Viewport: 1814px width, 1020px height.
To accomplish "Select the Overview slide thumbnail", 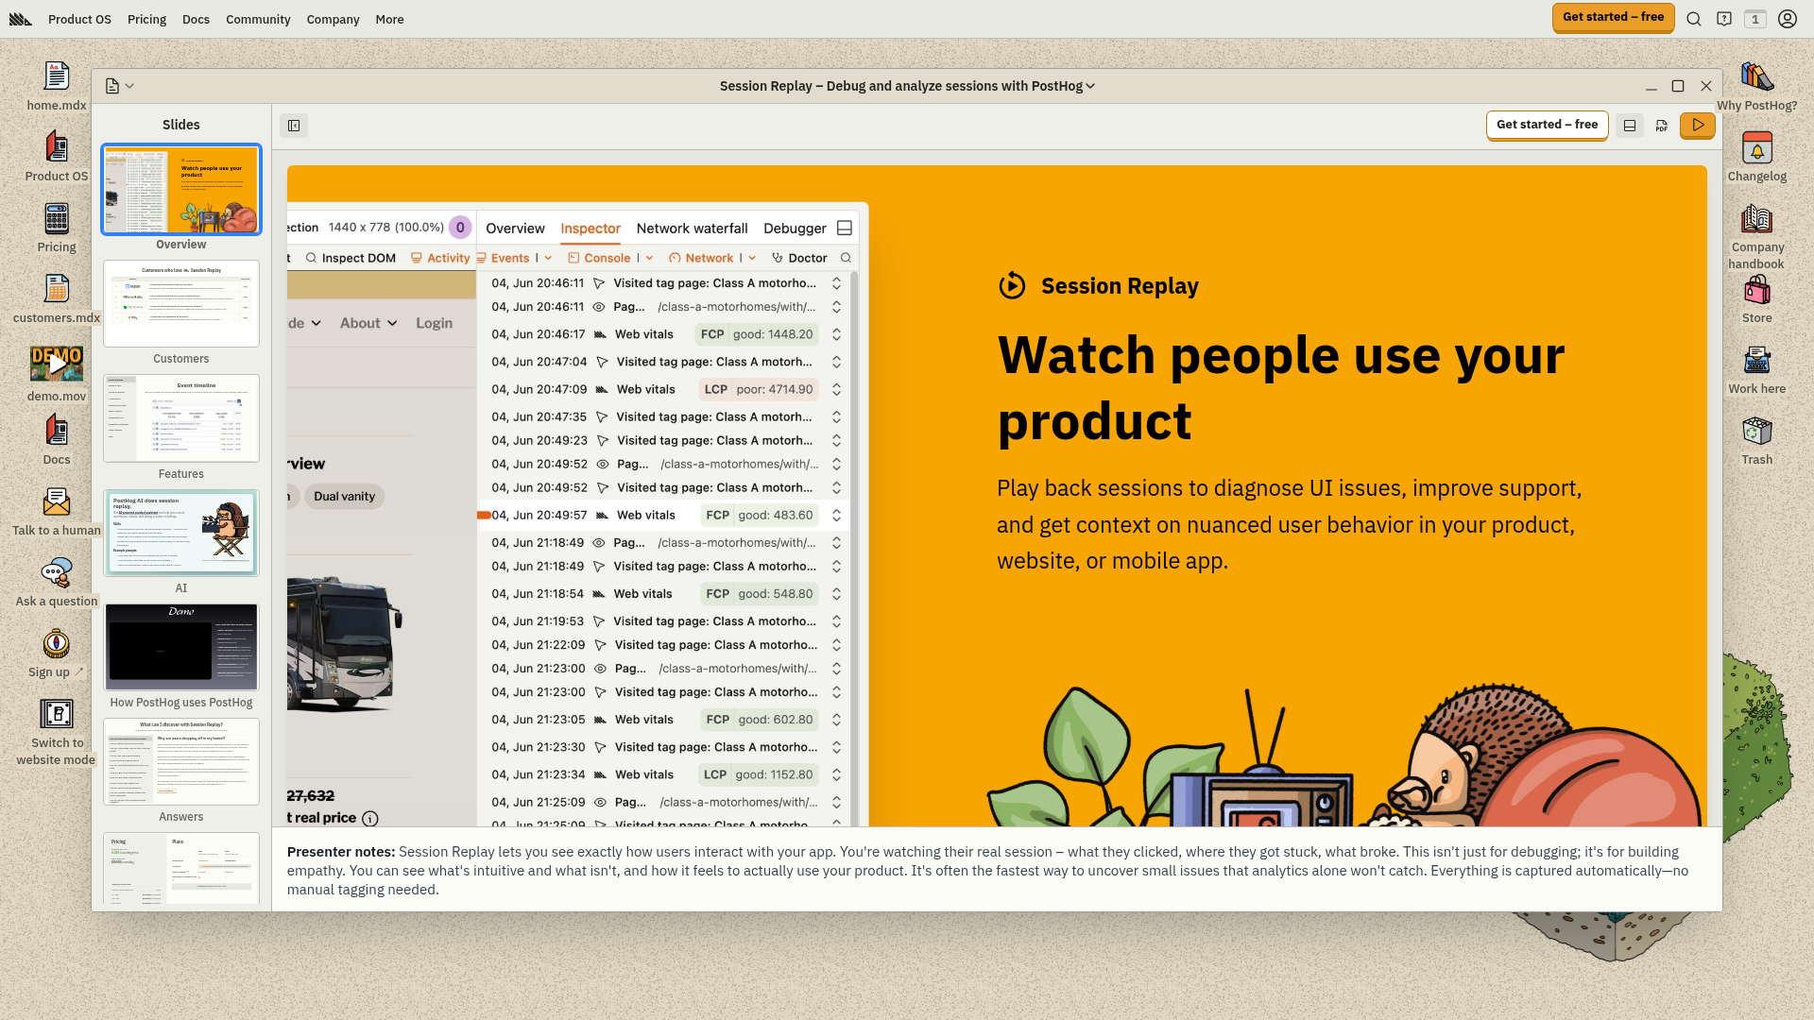I will 181,189.
